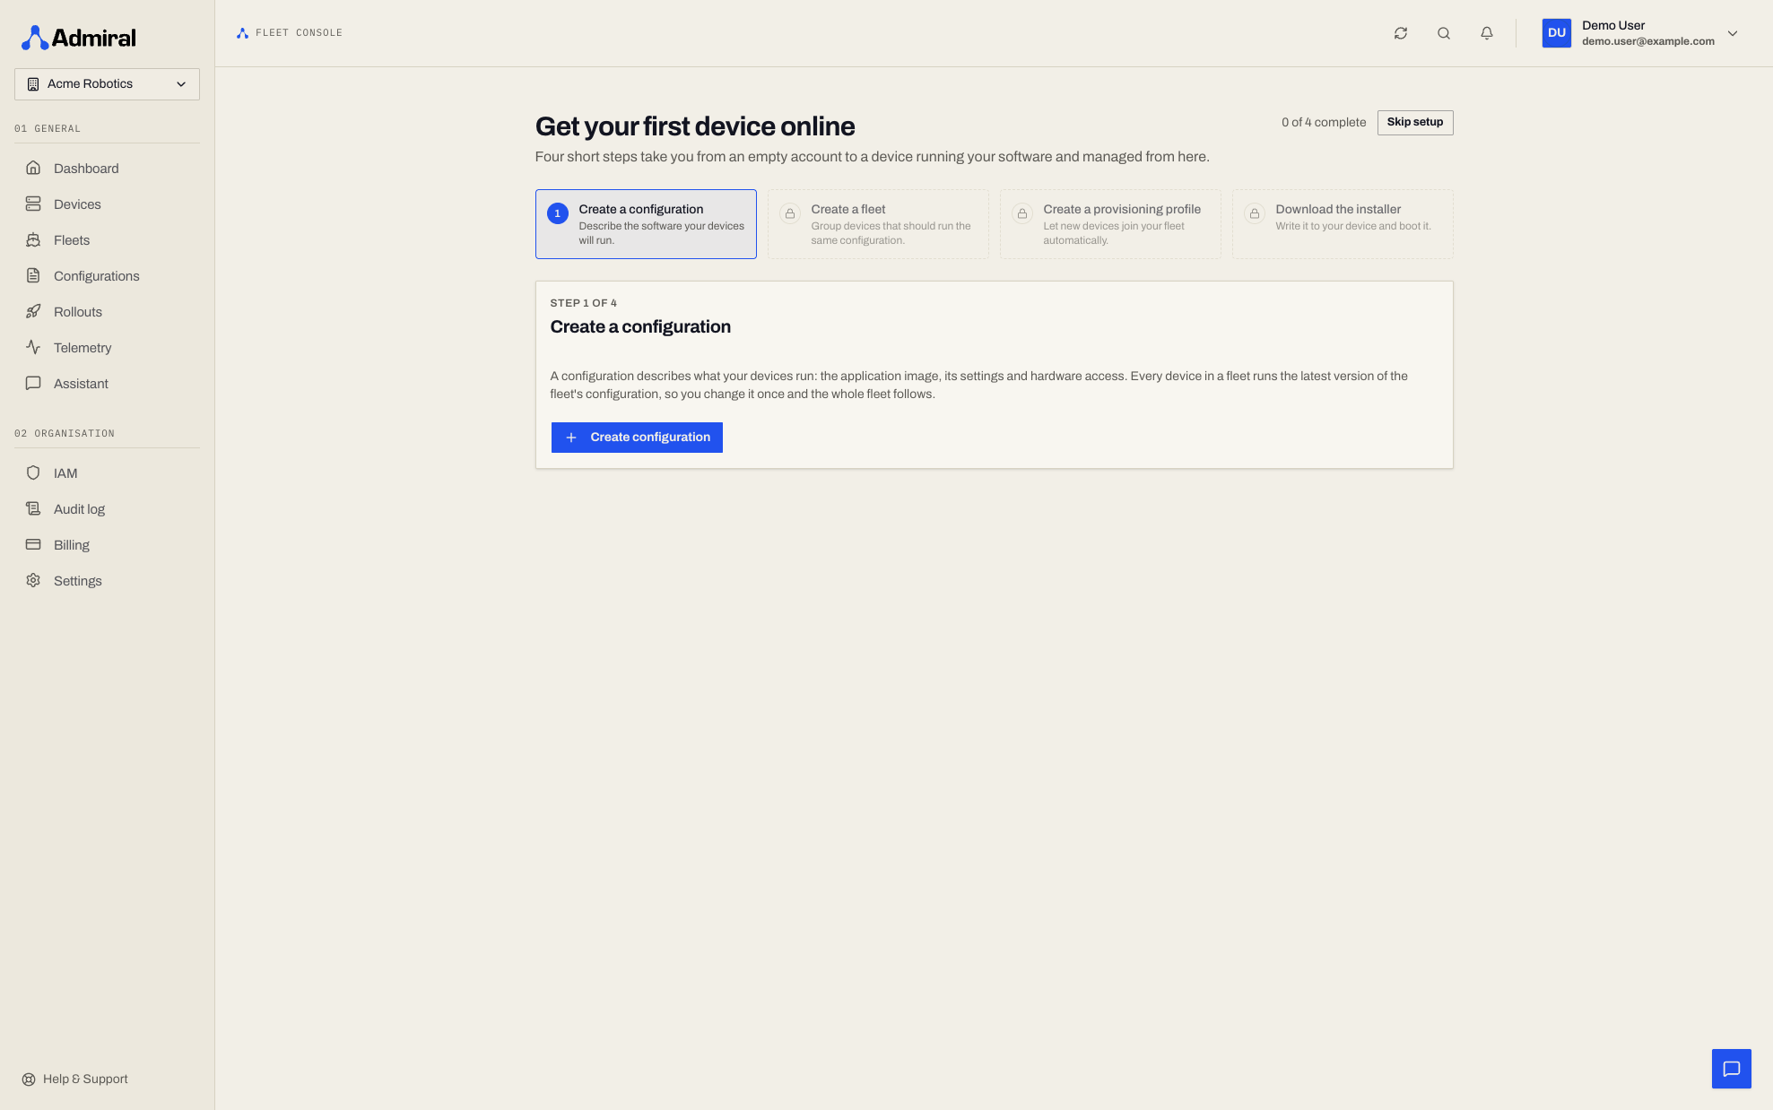This screenshot has width=1773, height=1110.
Task: Click the Create configuration button
Action: point(637,438)
